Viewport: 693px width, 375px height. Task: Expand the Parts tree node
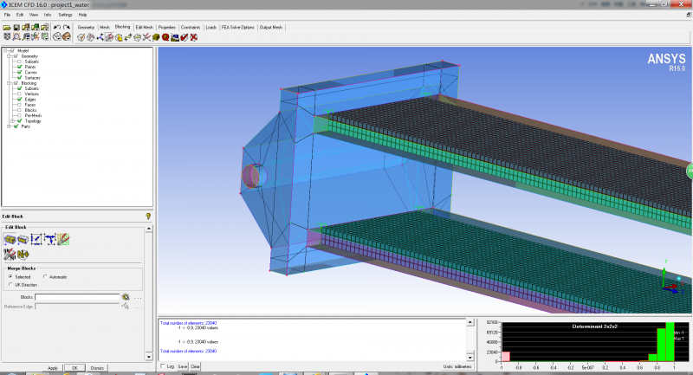pos(9,126)
